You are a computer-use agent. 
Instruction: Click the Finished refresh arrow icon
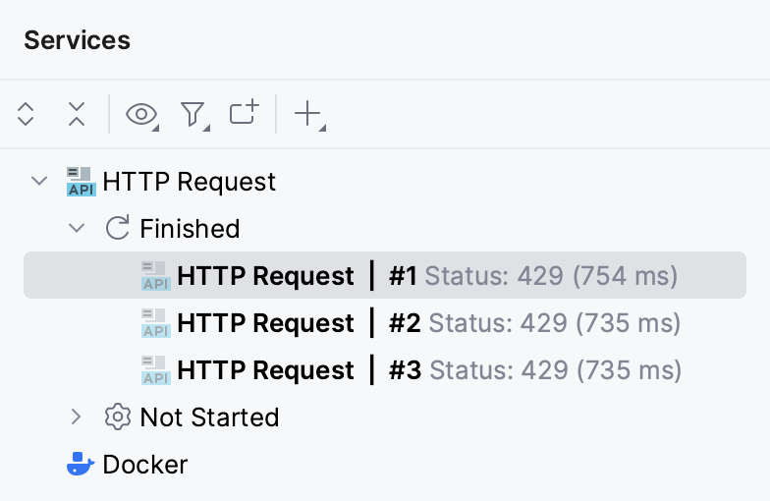click(x=117, y=229)
